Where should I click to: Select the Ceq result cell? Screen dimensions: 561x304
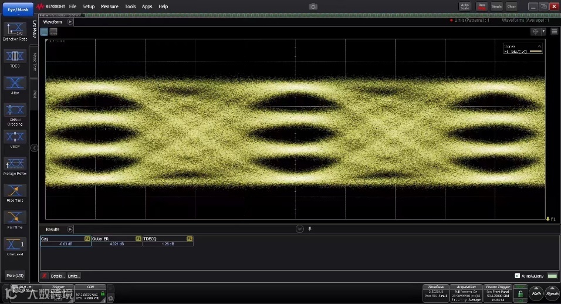coord(66,241)
